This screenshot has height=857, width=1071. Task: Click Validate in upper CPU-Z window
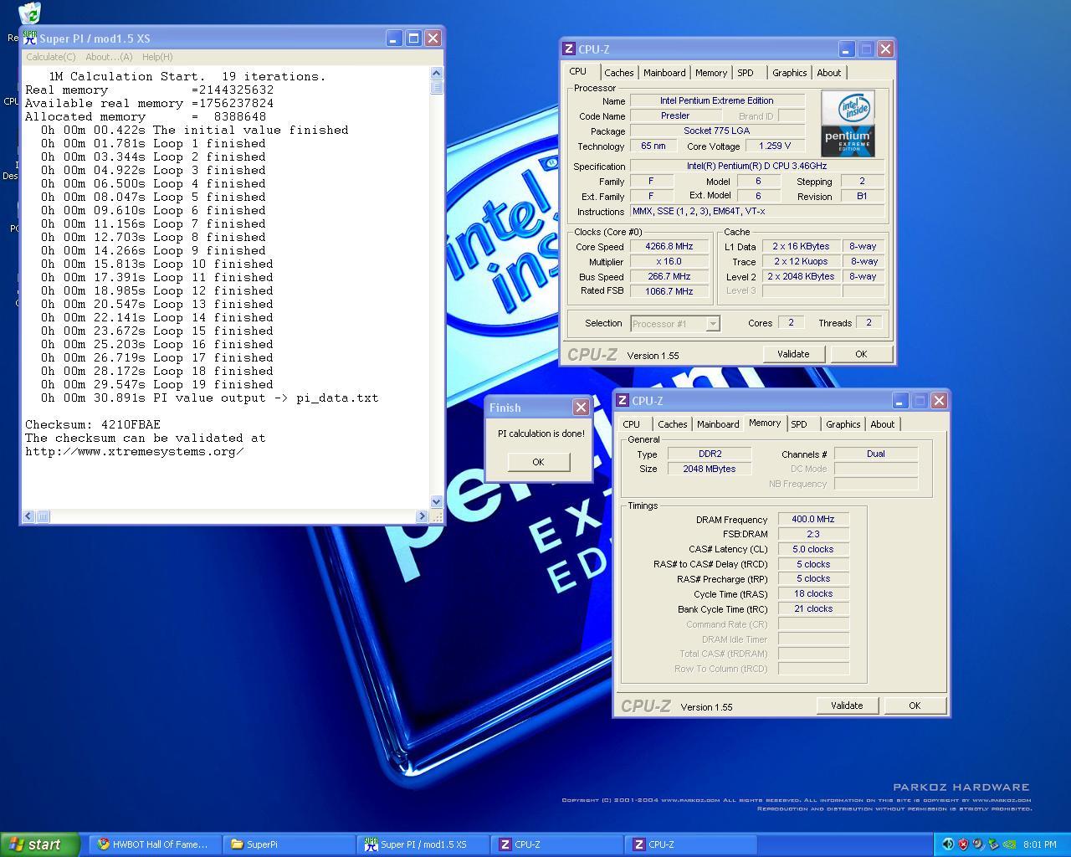793,354
